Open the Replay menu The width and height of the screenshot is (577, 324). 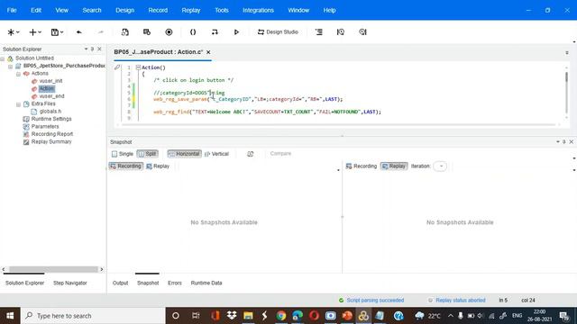point(191,10)
